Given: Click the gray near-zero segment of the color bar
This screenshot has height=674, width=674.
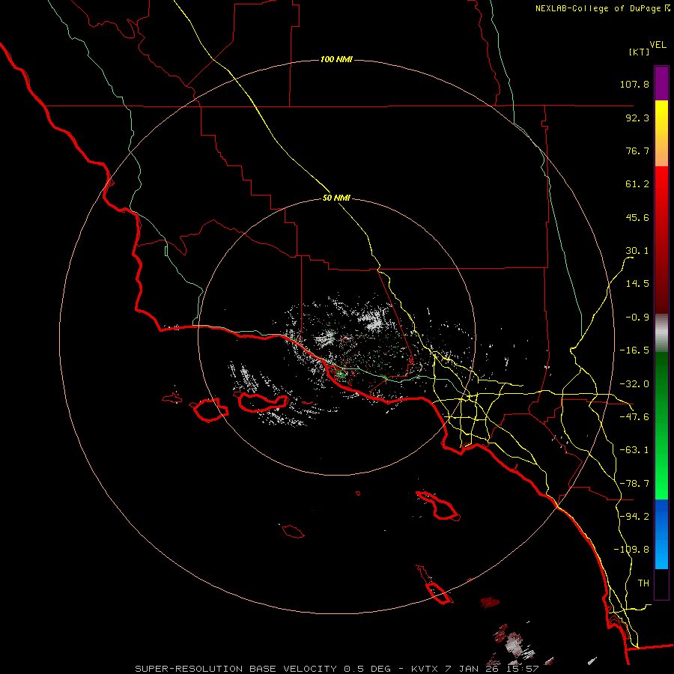Looking at the screenshot, I should point(661,333).
